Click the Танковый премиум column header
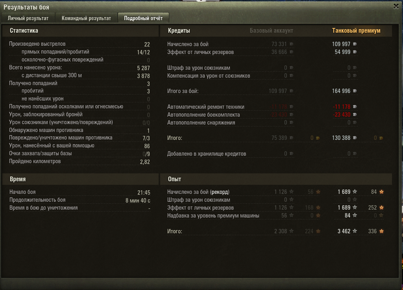 (356, 31)
